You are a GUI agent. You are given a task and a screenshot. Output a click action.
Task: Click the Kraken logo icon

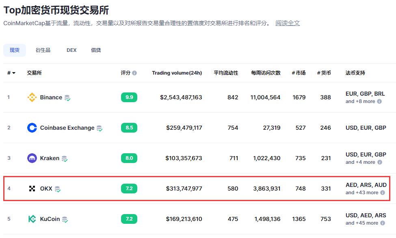click(32, 158)
